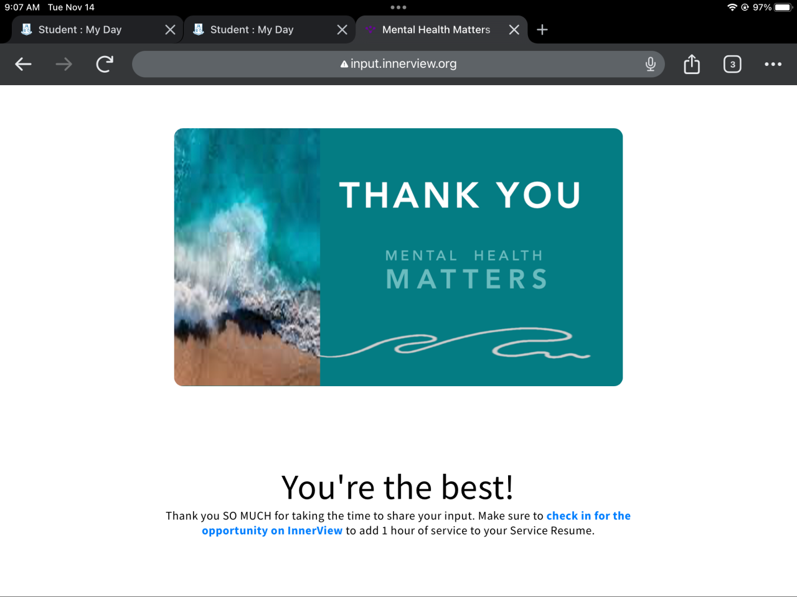Tap the Wi-Fi status icon
Image resolution: width=797 pixels, height=597 pixels.
[732, 7]
